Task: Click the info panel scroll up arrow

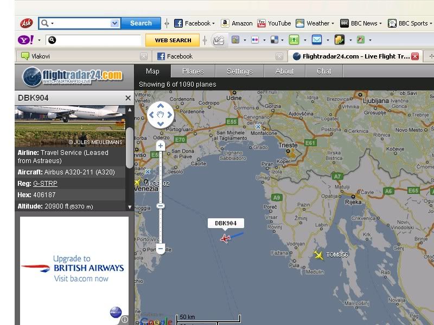Action: coord(130,110)
